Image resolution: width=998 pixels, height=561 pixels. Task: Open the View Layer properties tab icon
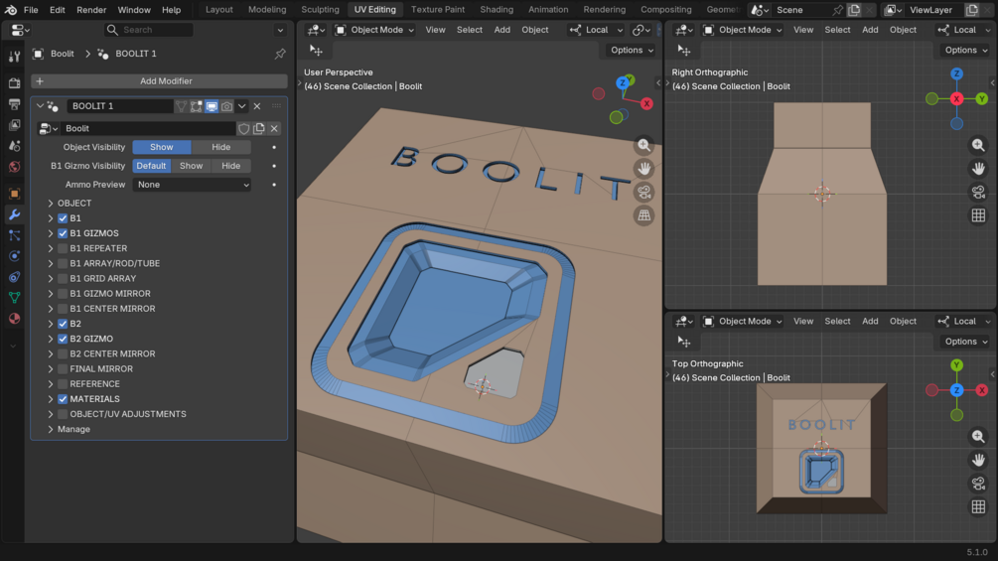(14, 125)
